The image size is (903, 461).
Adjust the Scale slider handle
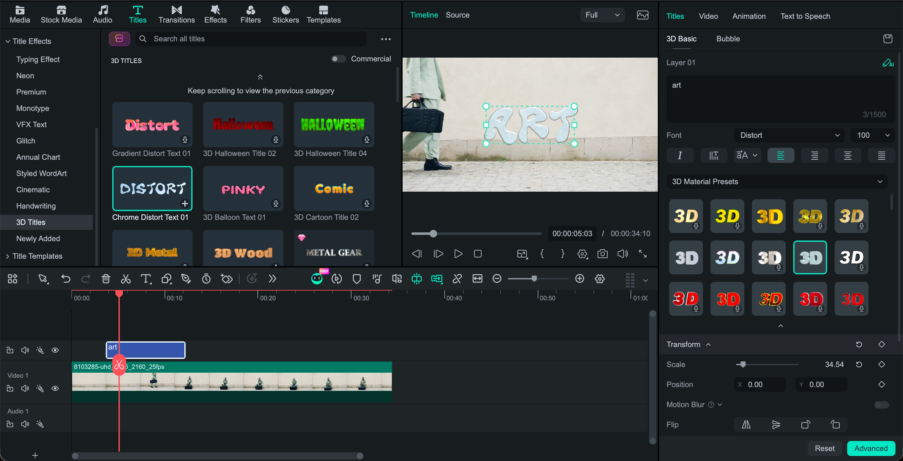[742, 365]
